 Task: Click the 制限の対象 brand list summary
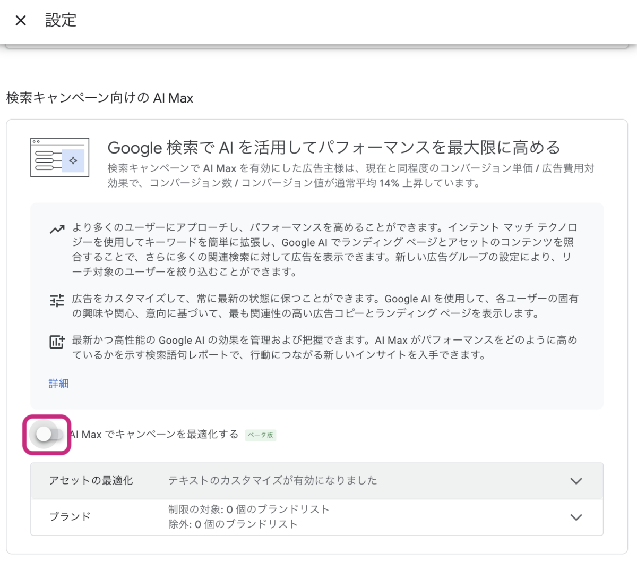pyautogui.click(x=248, y=509)
